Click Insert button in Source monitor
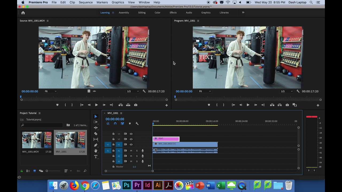 coord(121,105)
